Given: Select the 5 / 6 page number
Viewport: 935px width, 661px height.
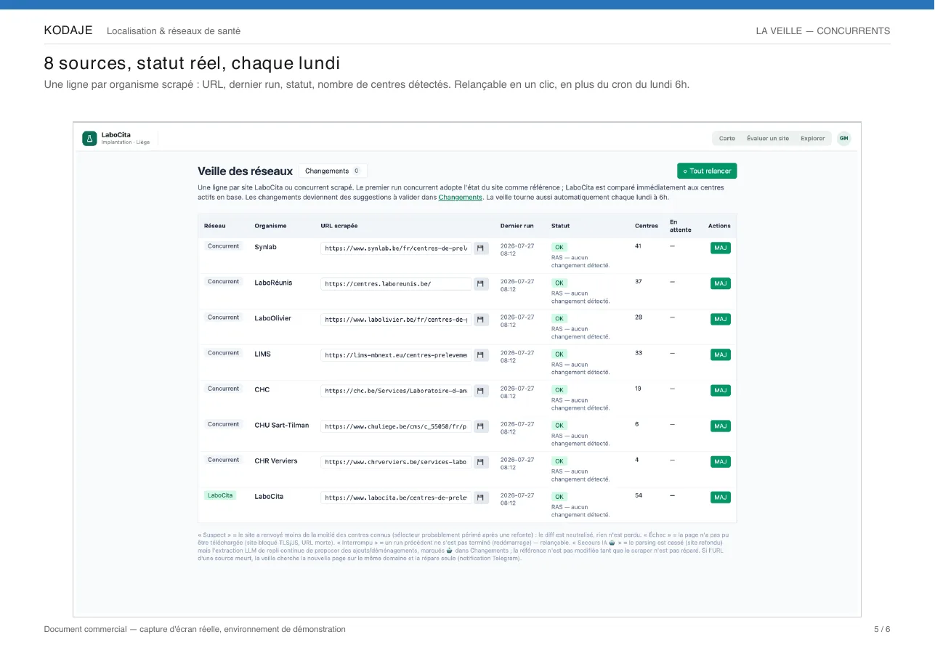Looking at the screenshot, I should click(x=882, y=629).
